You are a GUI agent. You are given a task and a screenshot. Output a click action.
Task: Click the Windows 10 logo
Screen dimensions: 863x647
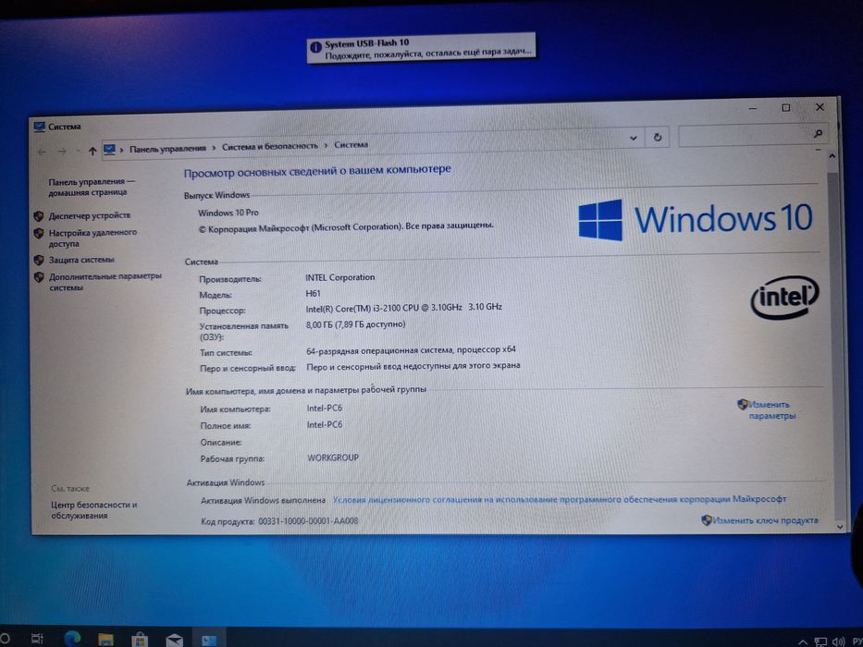click(x=696, y=219)
